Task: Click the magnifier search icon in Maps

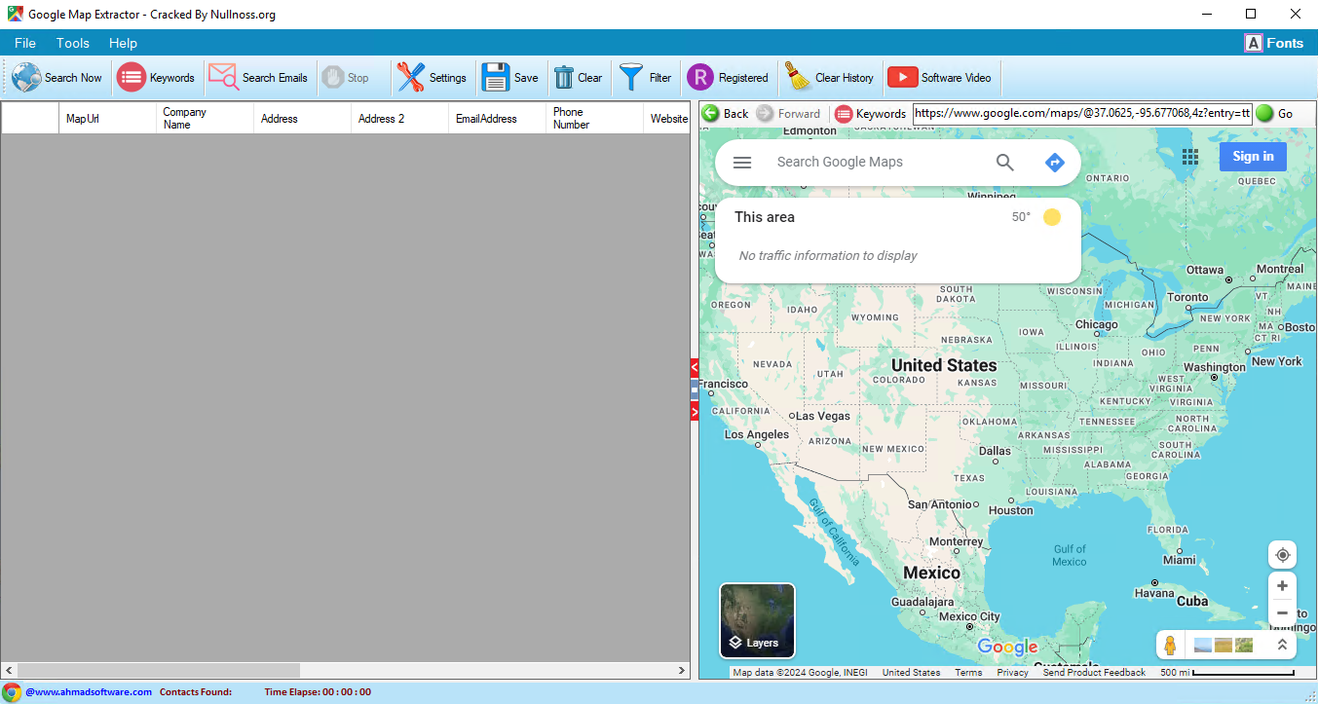Action: 1005,163
